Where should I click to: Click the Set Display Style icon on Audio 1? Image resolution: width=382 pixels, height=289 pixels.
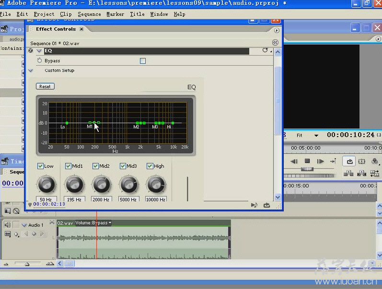pyautogui.click(x=8, y=234)
